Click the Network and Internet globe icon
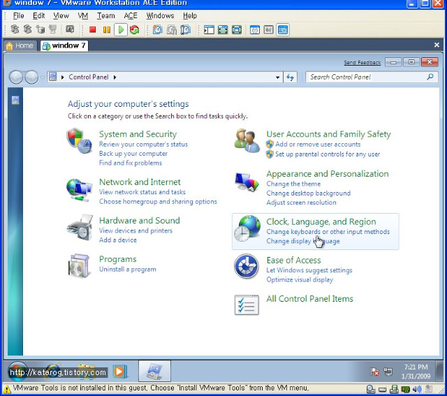447x396 pixels. coord(79,190)
